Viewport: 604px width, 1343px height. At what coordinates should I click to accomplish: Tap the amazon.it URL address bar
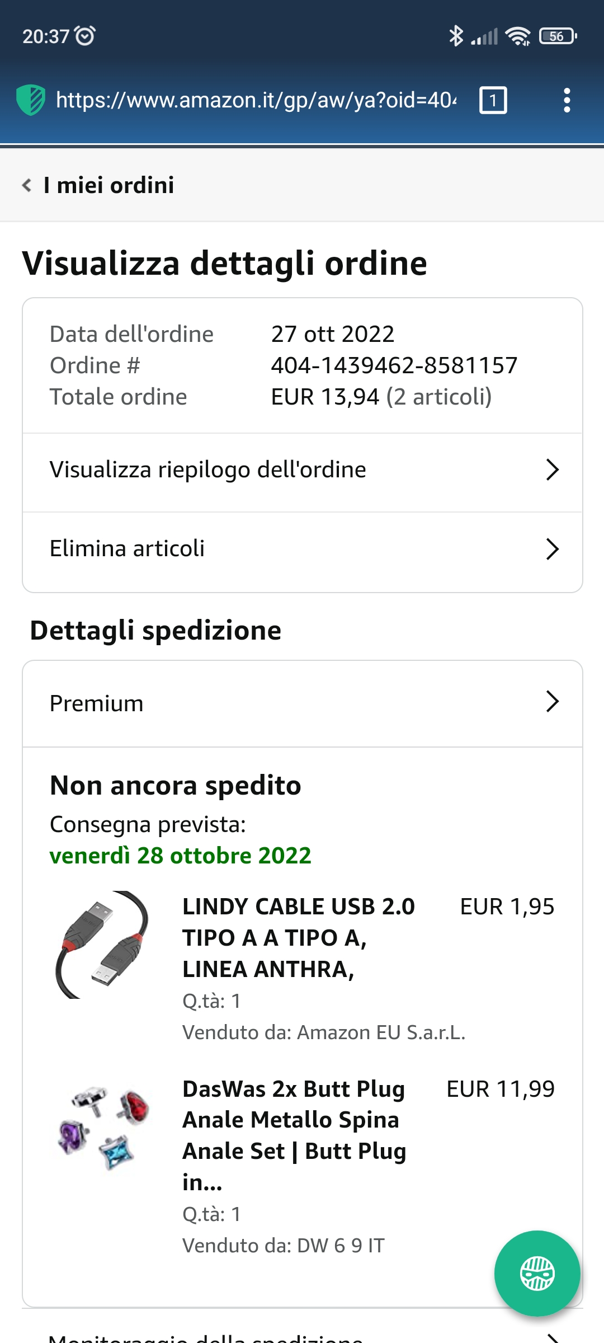pyautogui.click(x=256, y=100)
